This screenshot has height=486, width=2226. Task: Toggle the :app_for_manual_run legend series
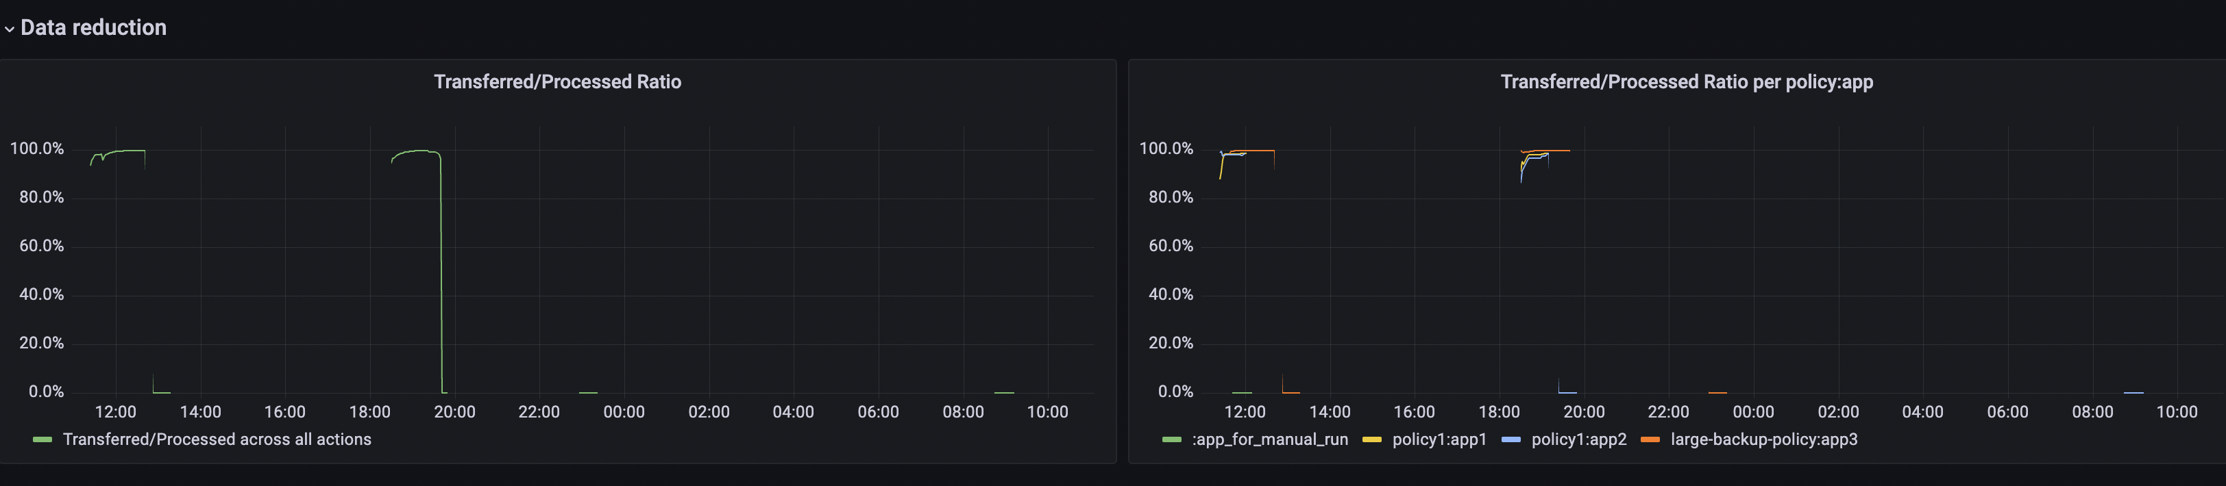click(x=1269, y=439)
